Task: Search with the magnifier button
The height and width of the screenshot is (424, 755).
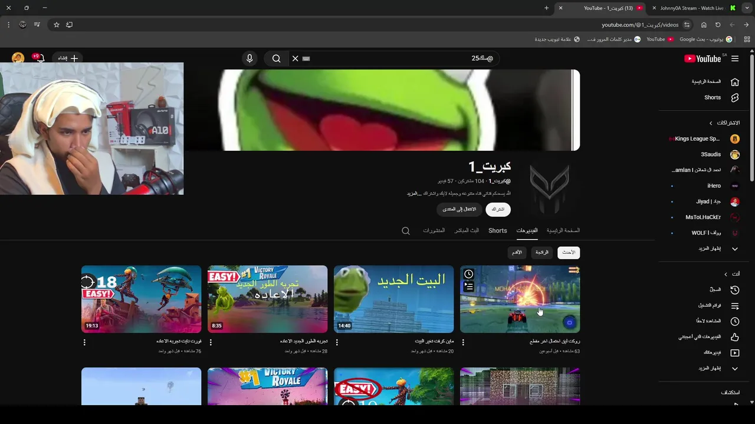Action: pos(276,58)
